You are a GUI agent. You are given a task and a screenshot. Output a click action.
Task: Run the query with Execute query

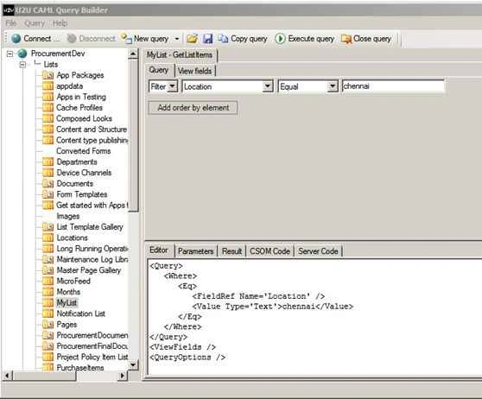pos(280,39)
